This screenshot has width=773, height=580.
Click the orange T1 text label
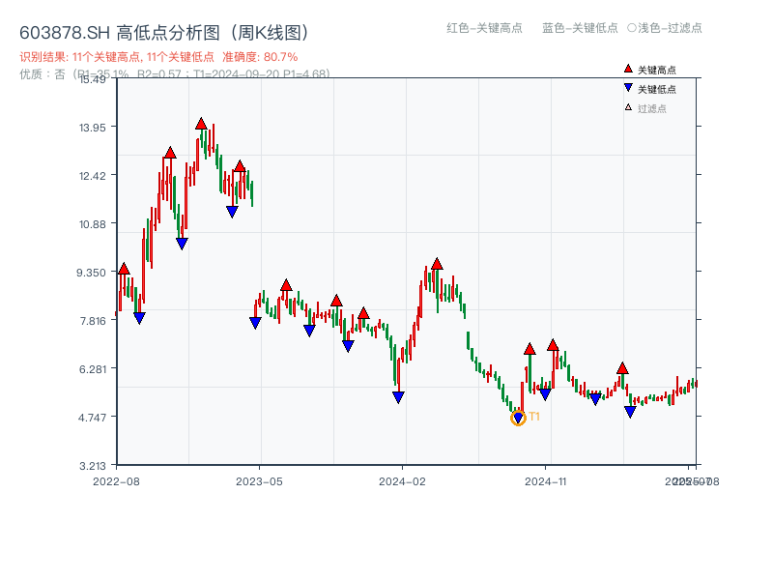[x=534, y=417]
